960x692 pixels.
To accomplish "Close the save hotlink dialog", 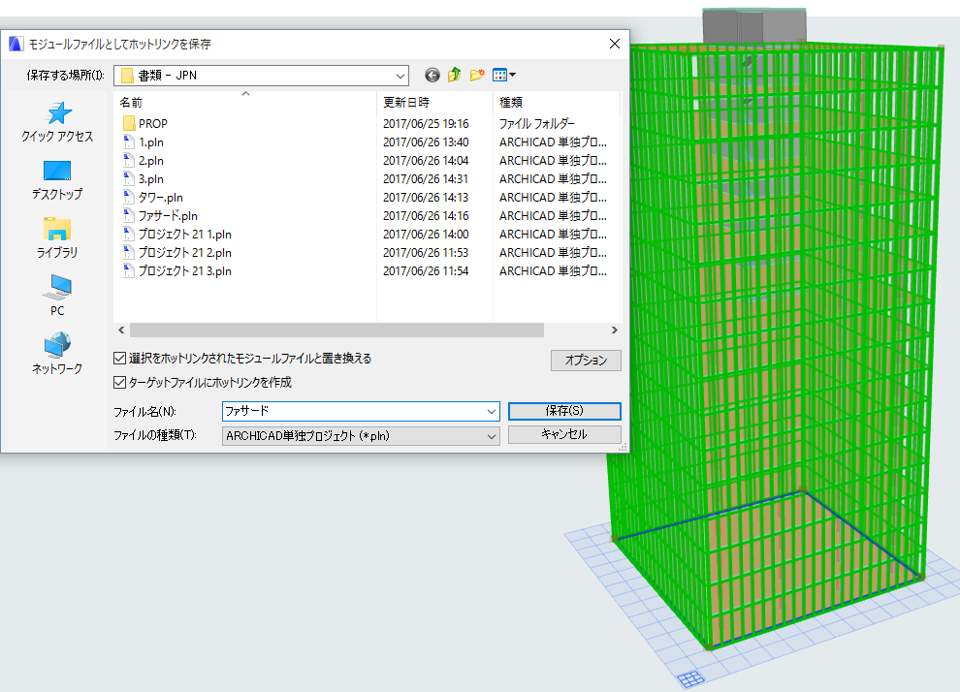I will point(615,44).
